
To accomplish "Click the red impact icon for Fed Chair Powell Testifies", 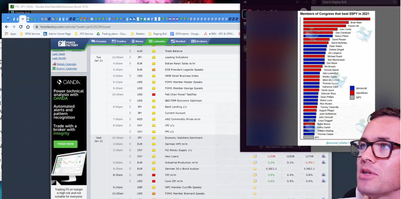I will [x=154, y=94].
